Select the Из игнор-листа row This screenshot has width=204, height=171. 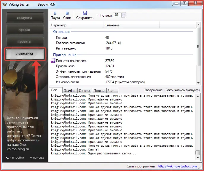(x=122, y=82)
